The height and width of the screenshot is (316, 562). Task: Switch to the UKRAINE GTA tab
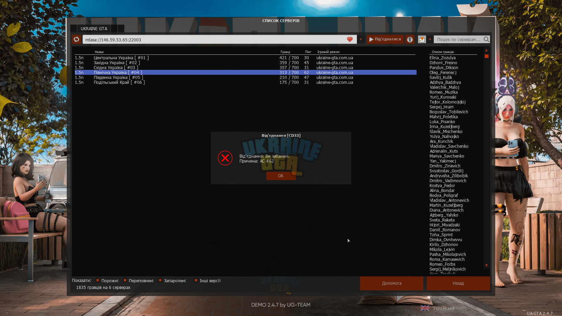94,29
